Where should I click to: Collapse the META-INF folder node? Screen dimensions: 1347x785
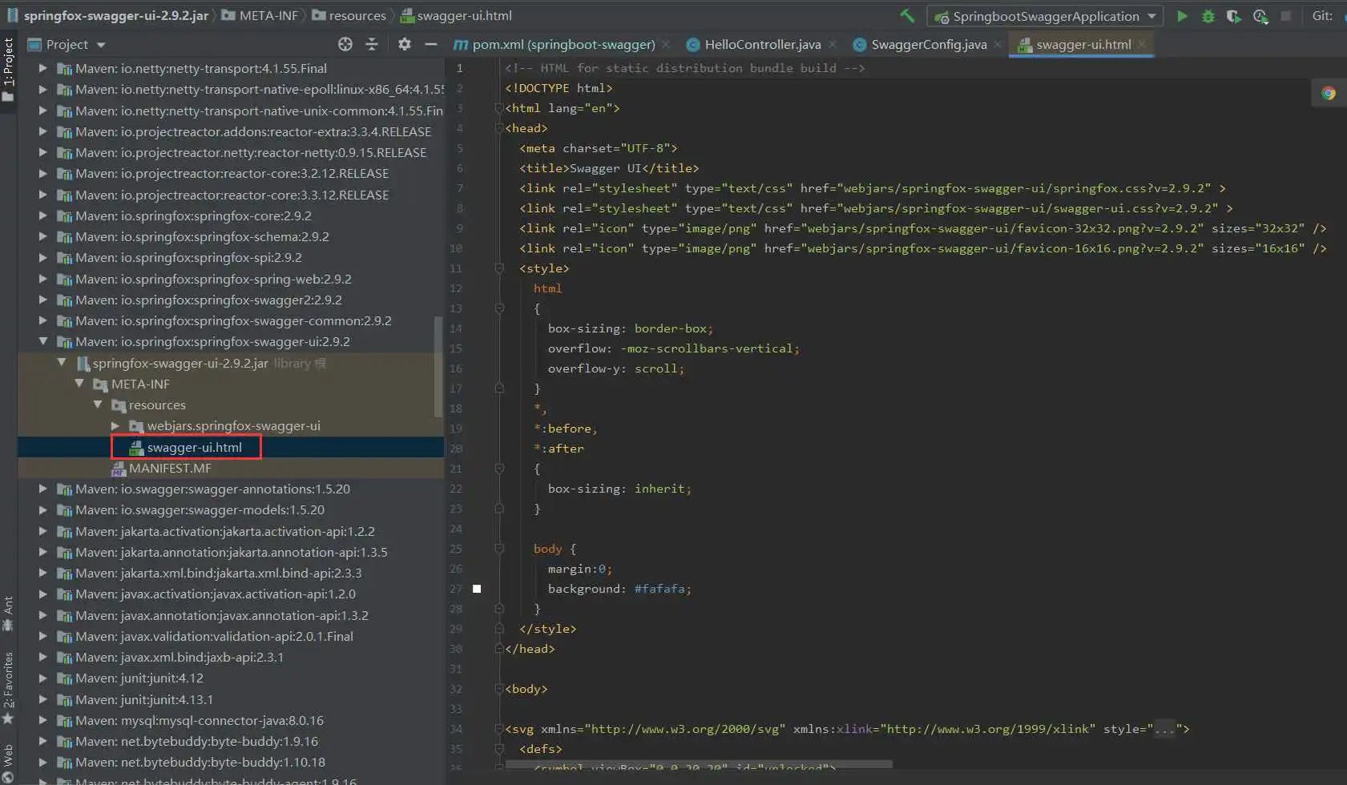(x=79, y=384)
